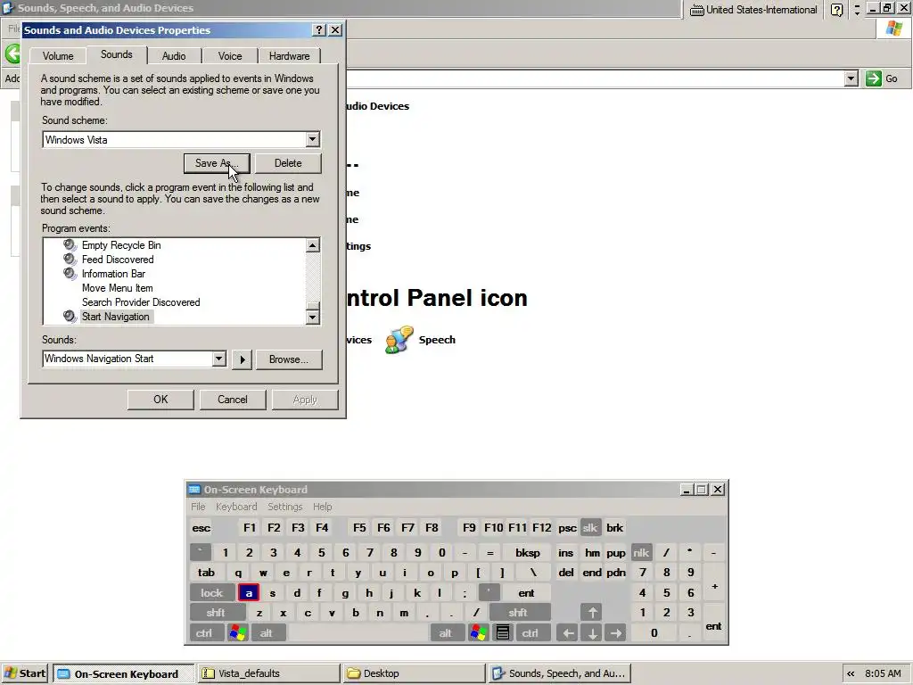Switch to the Desktop taskbar window
The image size is (913, 685).
[414, 673]
